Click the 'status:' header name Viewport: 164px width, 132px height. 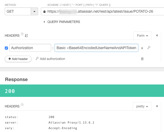[x=11, y=117]
